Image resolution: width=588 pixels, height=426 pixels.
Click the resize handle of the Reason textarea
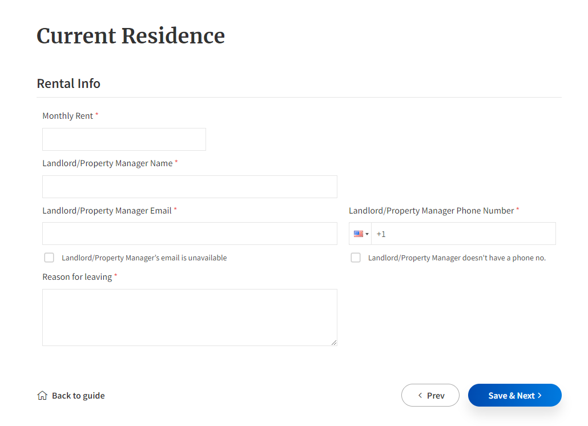(x=334, y=342)
